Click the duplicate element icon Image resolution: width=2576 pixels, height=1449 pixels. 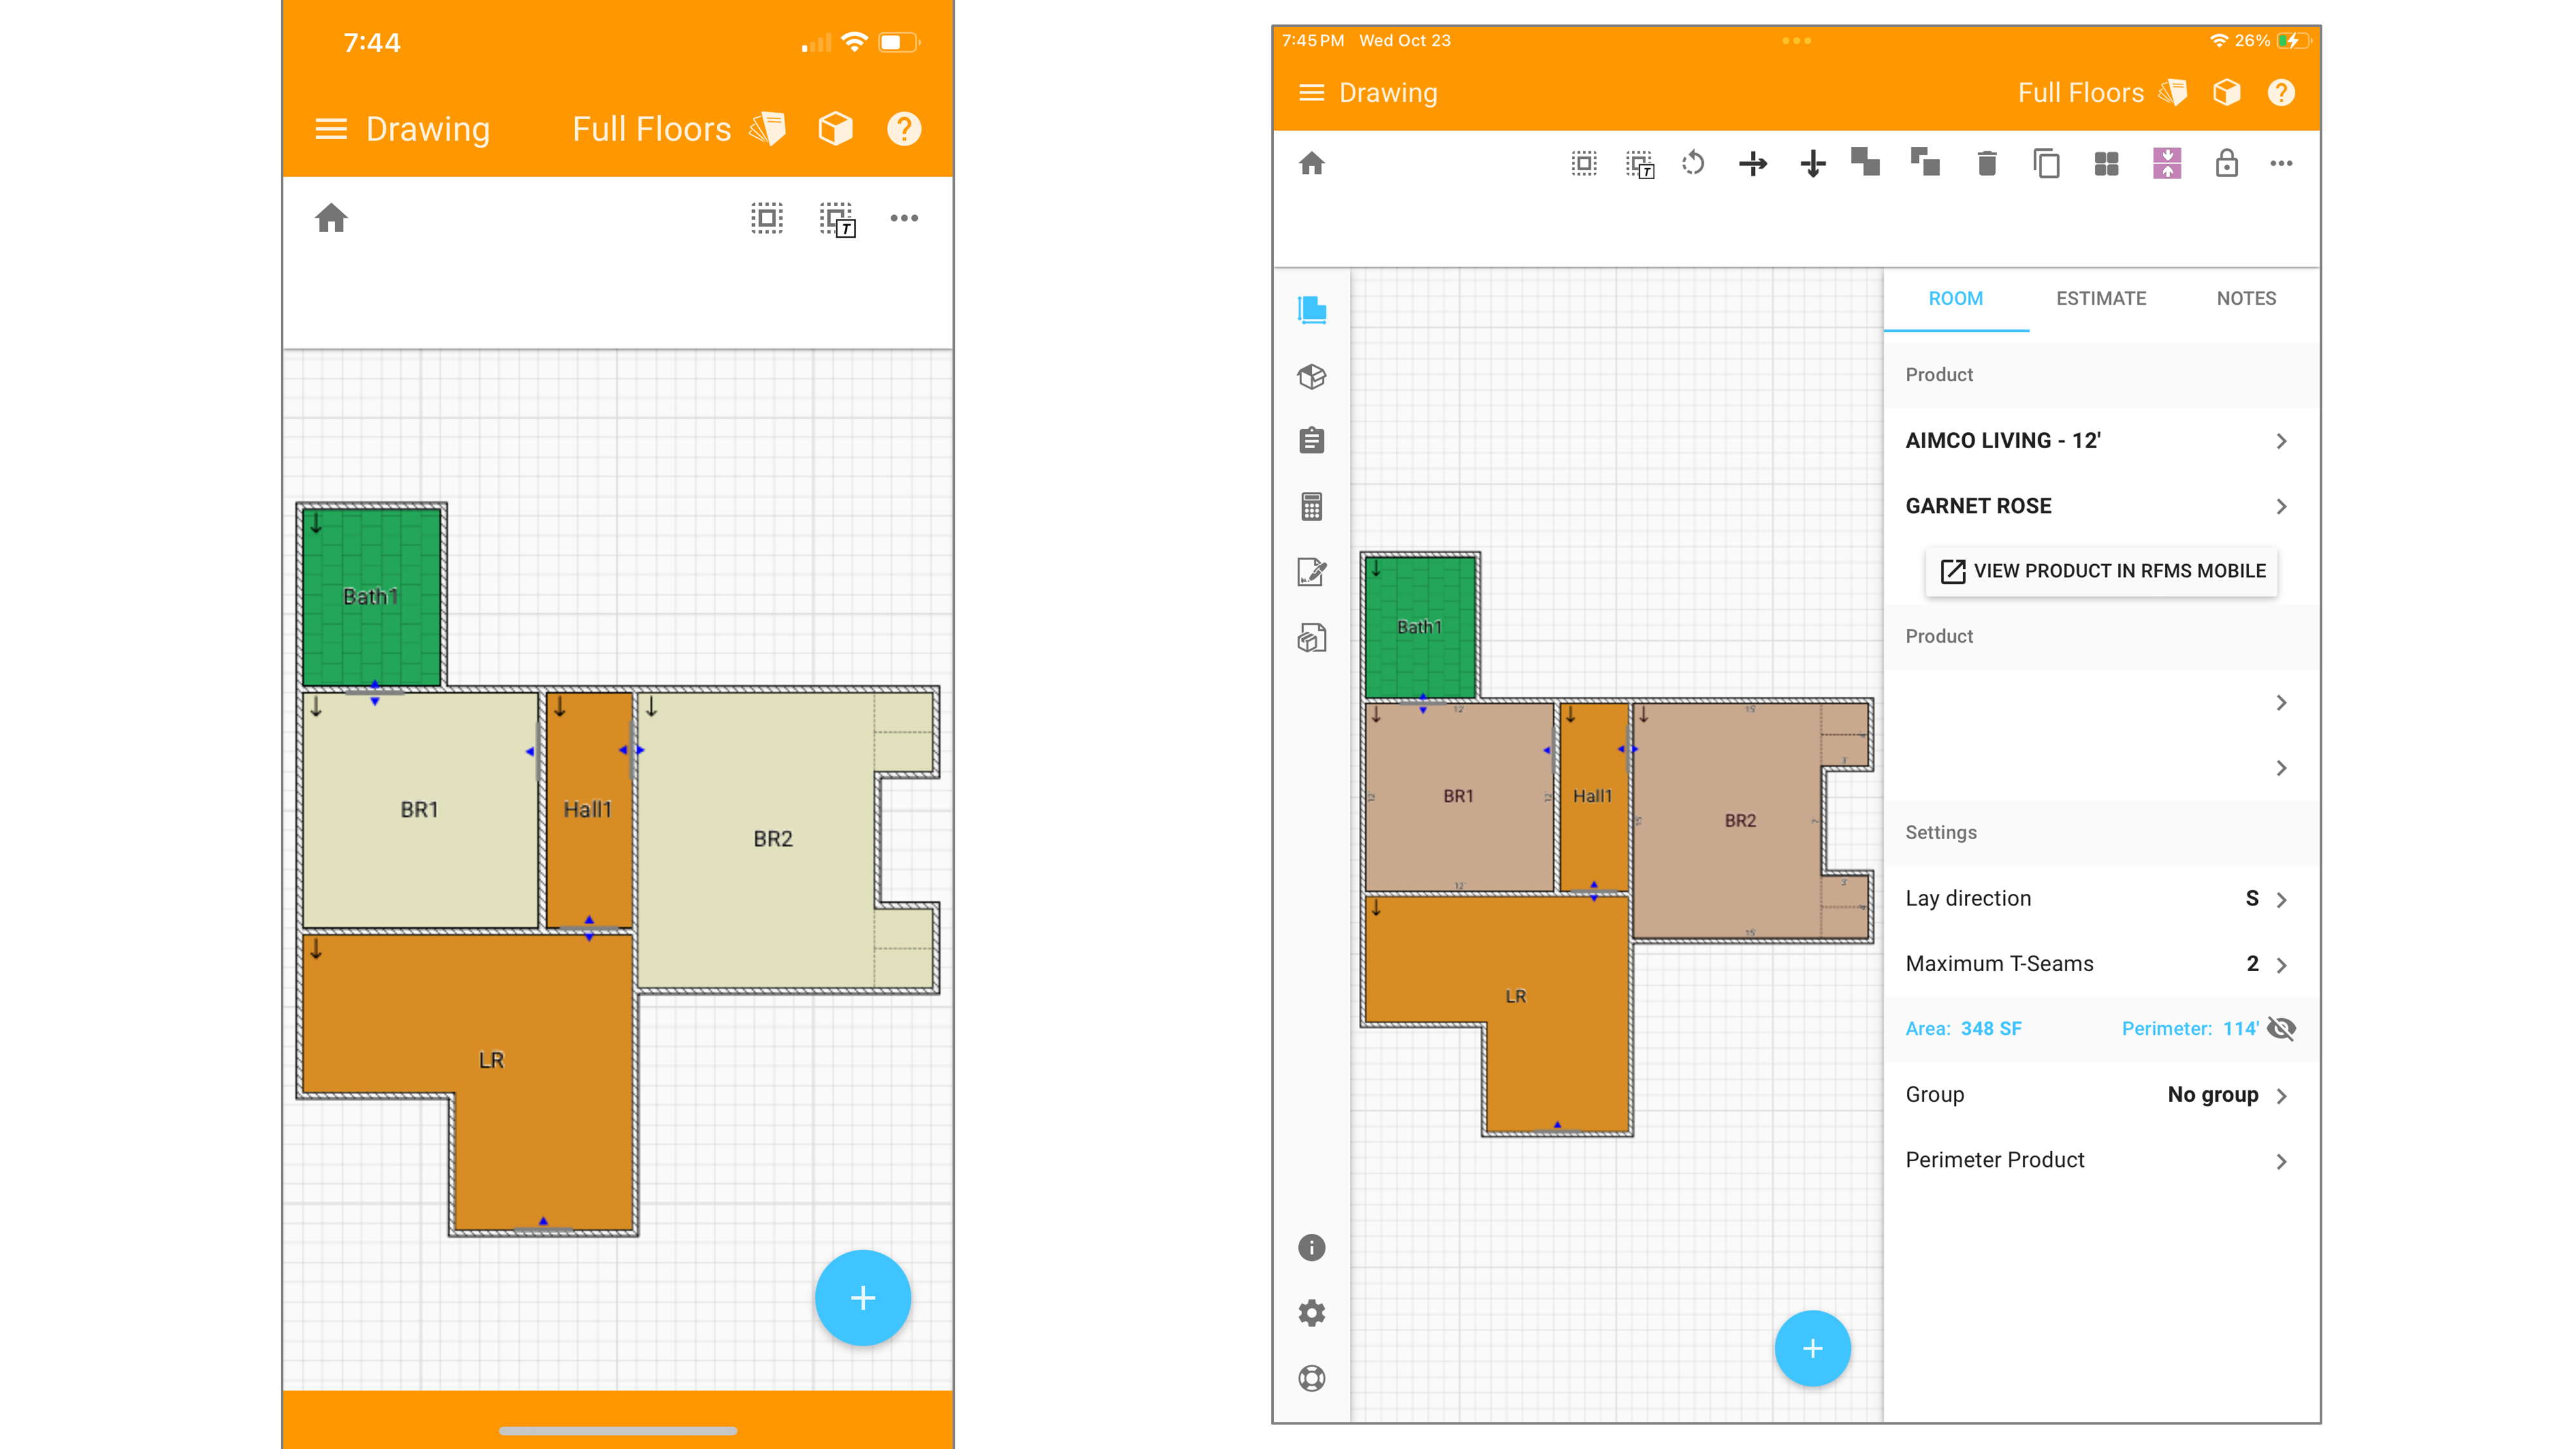coord(2047,163)
